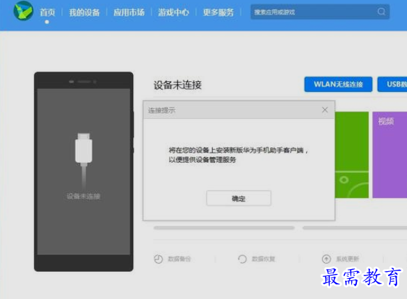Screen dimensions: 407x299
Task: Open 数据备份 option
Action: click(179, 259)
